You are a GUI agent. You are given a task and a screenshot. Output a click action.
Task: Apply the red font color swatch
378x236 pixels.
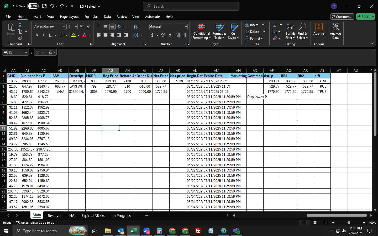84,35
